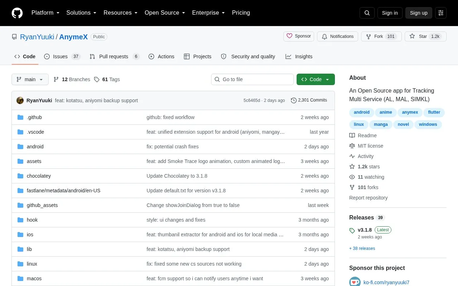Open the appearance settings icon in header
458x286 pixels.
pos(441,13)
